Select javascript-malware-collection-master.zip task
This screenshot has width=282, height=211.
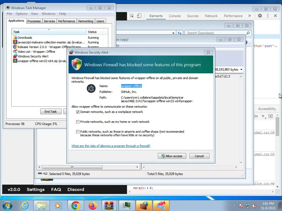tap(60, 42)
